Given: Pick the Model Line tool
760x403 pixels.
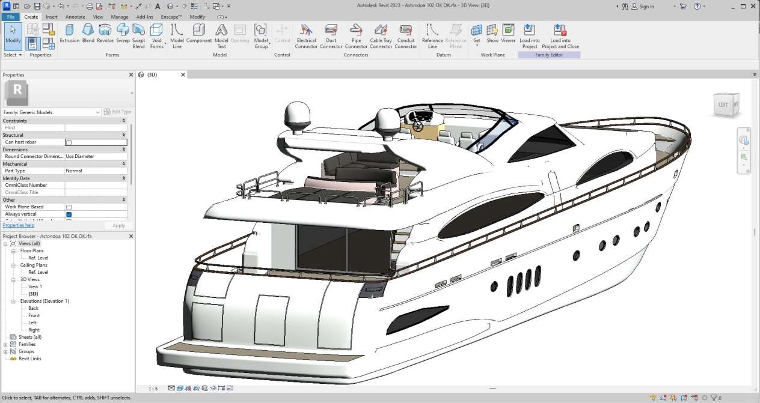Looking at the screenshot, I should pyautogui.click(x=177, y=36).
